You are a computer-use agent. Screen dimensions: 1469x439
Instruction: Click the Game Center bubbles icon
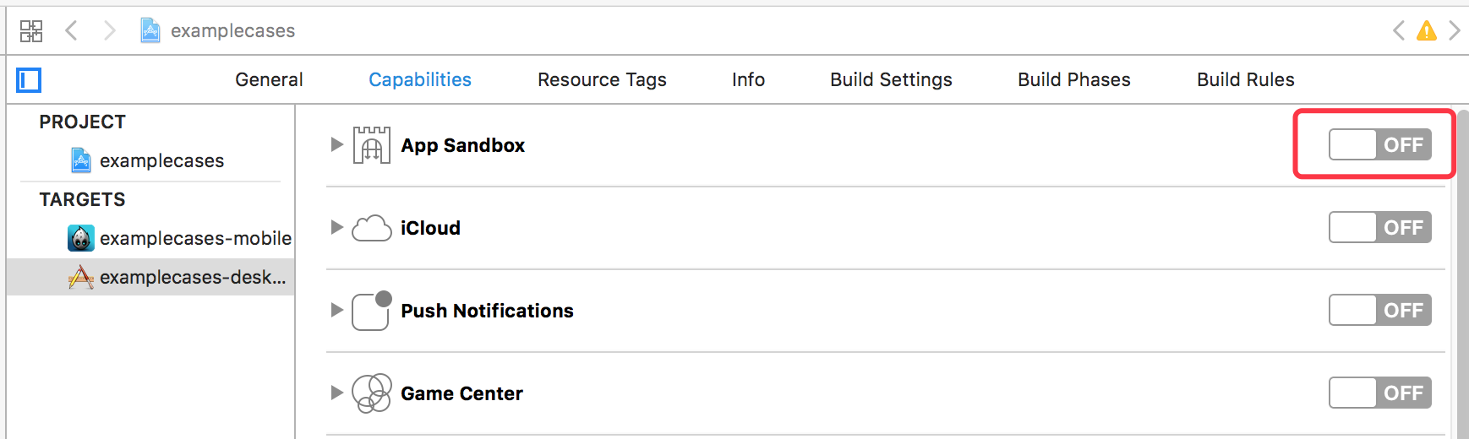point(372,393)
